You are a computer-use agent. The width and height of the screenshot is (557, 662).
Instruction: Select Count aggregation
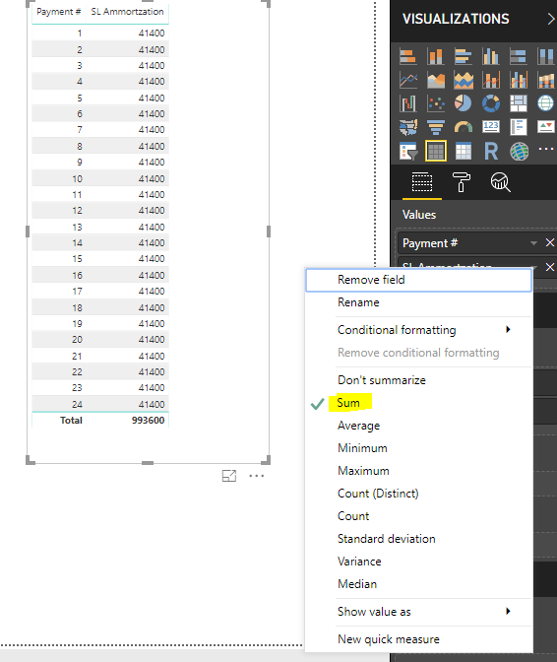tap(418, 516)
